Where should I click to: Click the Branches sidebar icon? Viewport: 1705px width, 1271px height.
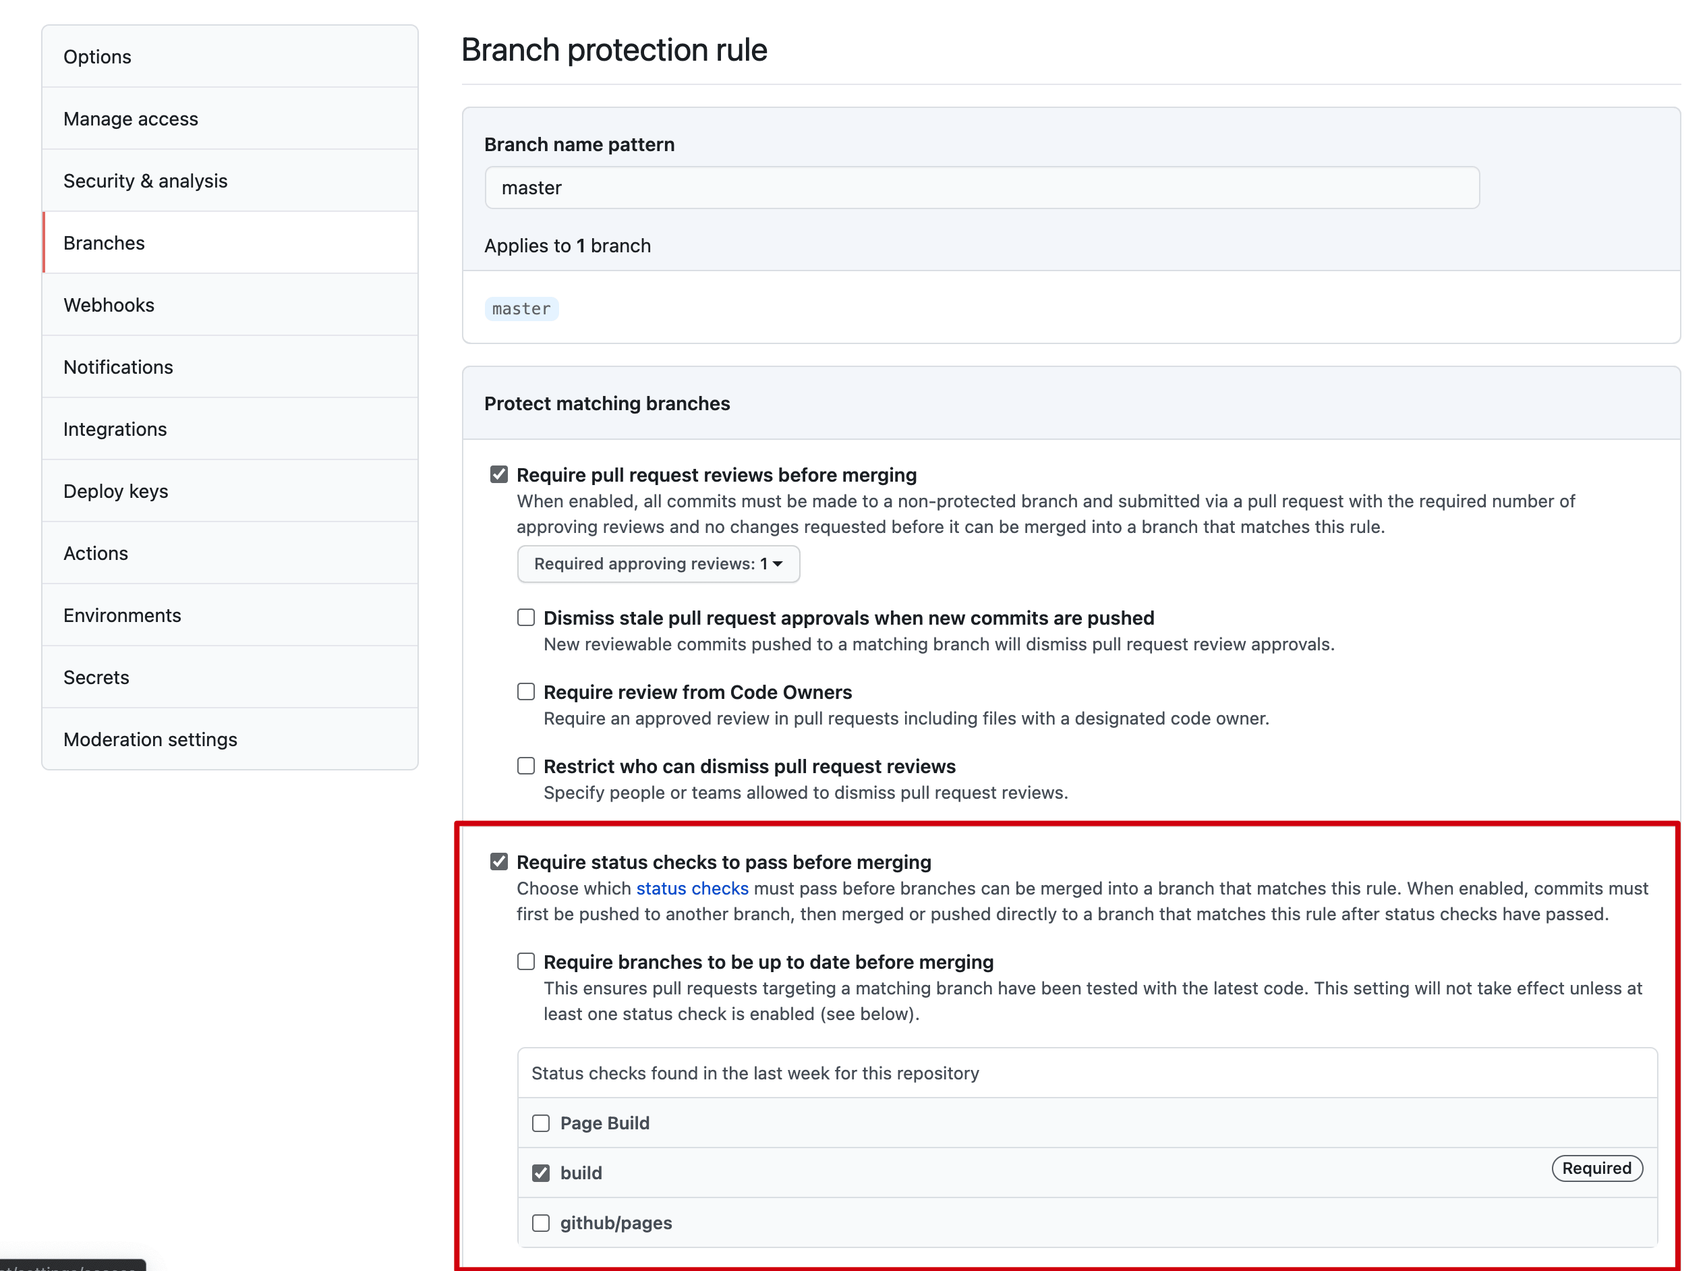103,242
